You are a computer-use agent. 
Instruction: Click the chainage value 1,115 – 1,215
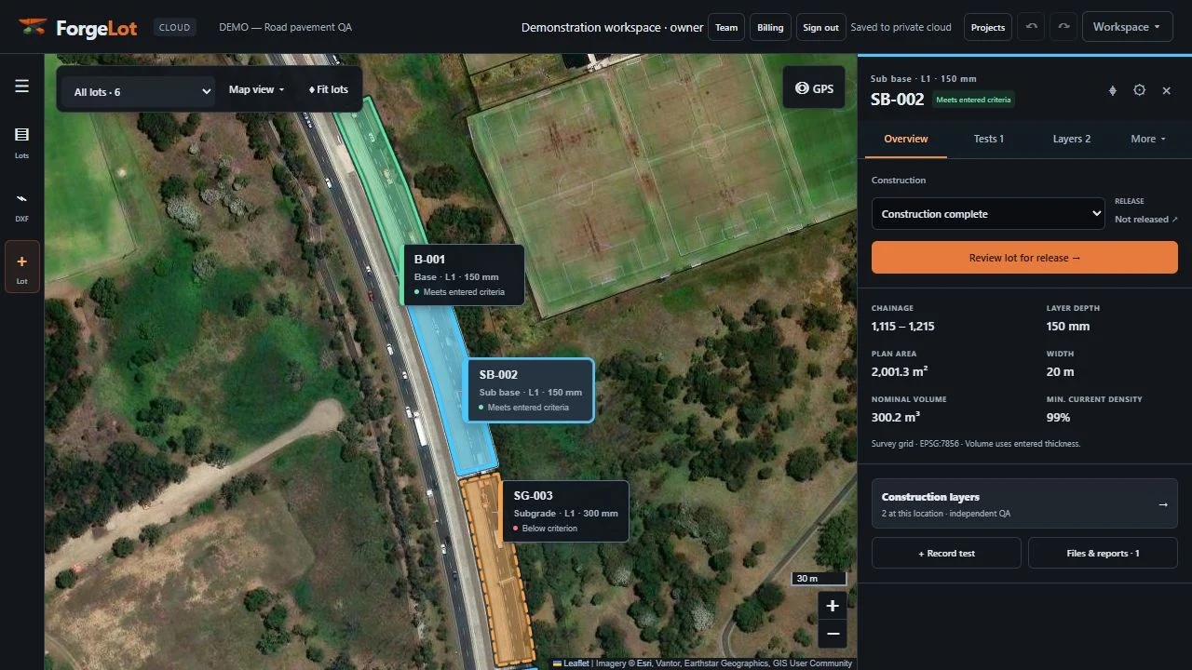point(902,327)
